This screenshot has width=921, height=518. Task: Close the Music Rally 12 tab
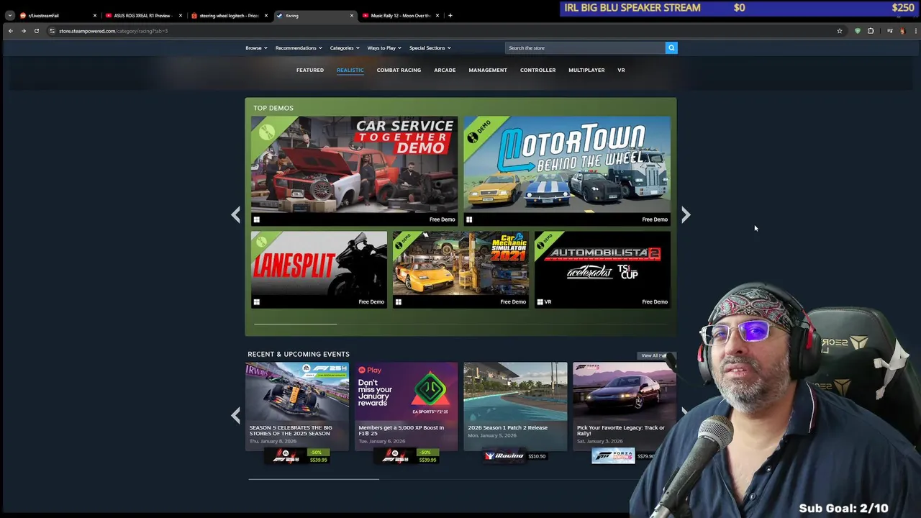tap(437, 15)
